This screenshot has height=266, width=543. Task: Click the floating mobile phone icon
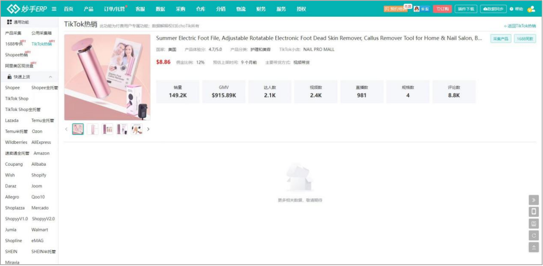534,212
